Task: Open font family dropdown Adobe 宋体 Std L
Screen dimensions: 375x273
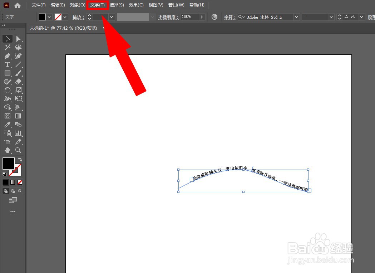Action: pos(296,17)
